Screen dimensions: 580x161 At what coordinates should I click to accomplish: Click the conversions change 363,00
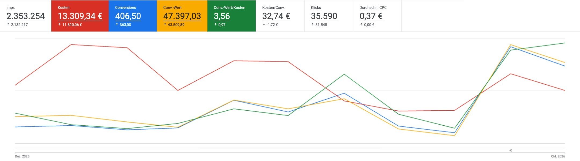[x=125, y=25]
